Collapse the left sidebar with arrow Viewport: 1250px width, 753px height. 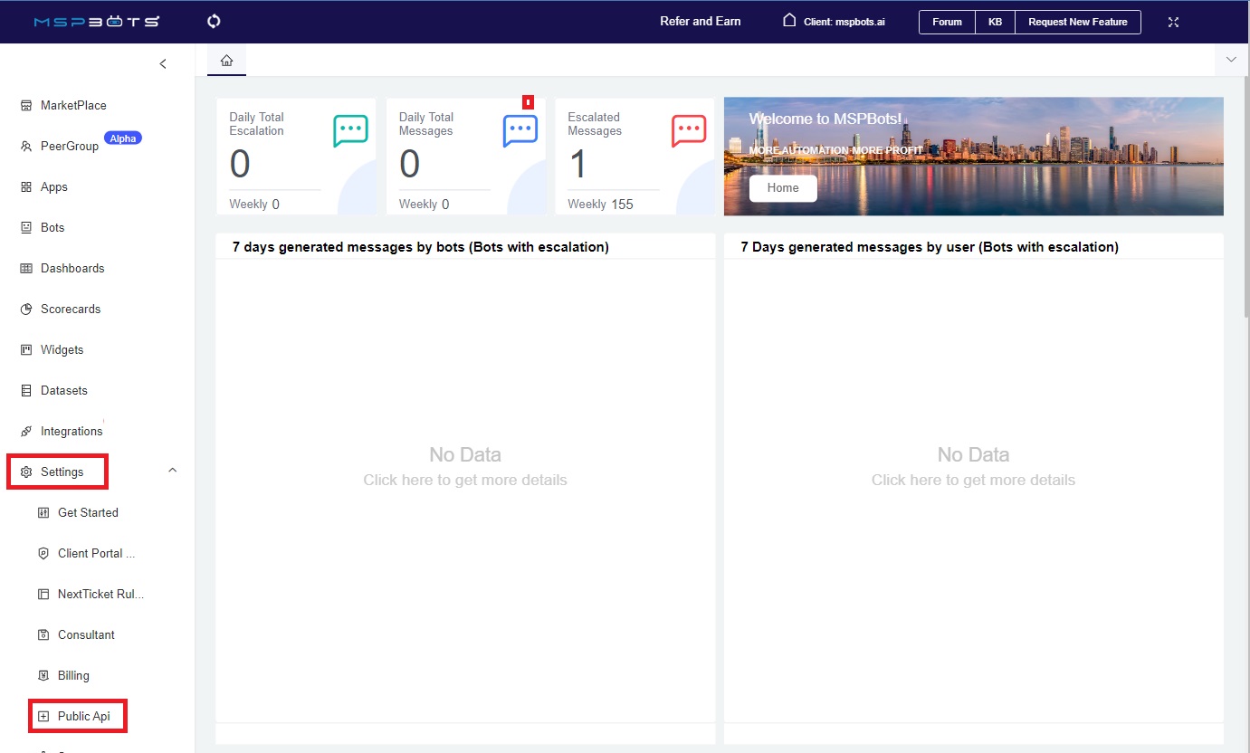(x=163, y=63)
